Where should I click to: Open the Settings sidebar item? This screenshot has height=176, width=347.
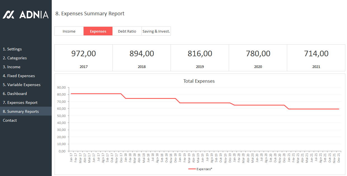(12, 49)
